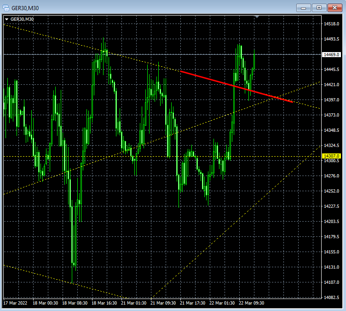Click the 14179.5 price scale value
The image size is (346, 311).
coord(331,237)
